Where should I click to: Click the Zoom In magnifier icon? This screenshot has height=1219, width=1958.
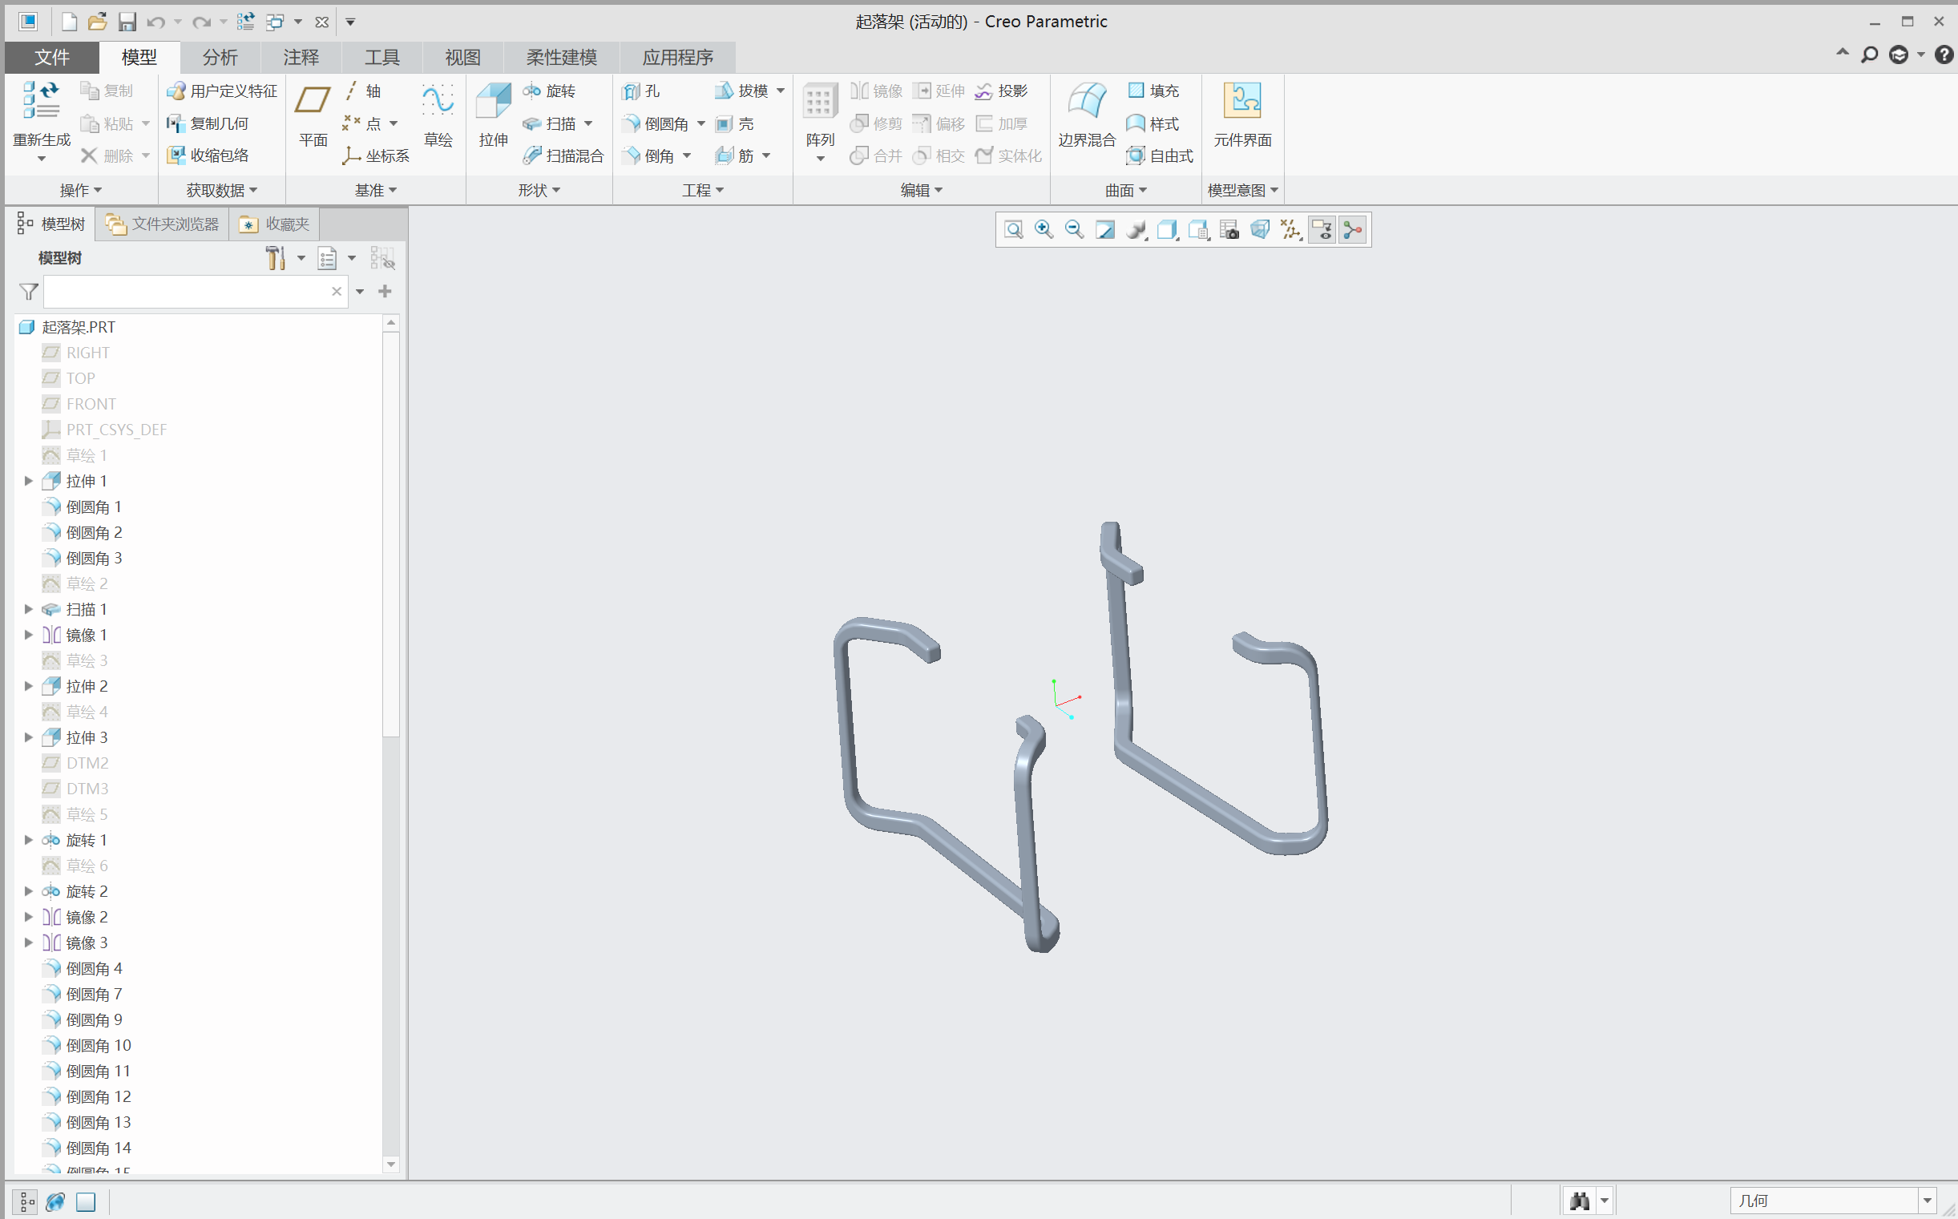pyautogui.click(x=1044, y=231)
